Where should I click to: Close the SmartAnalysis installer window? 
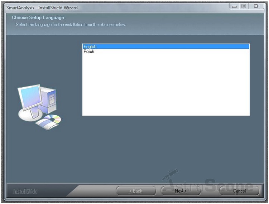click(x=256, y=6)
